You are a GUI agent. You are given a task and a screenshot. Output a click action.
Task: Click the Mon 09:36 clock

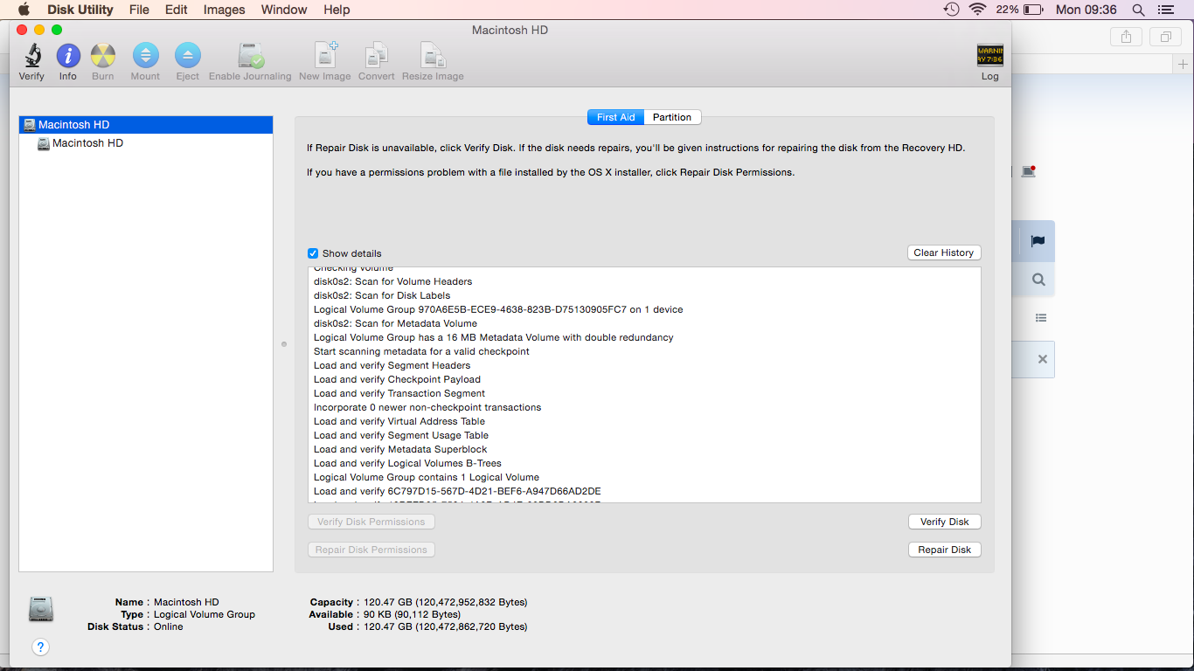click(x=1086, y=10)
